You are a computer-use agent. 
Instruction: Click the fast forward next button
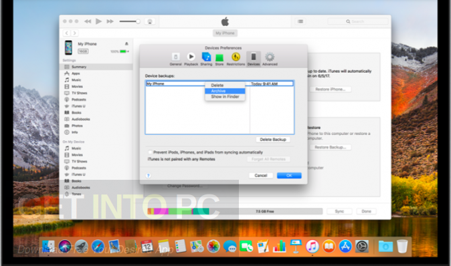tap(110, 21)
